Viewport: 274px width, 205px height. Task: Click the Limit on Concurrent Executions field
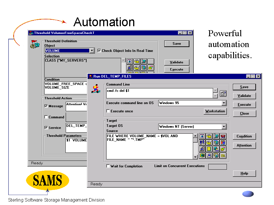point(217,167)
